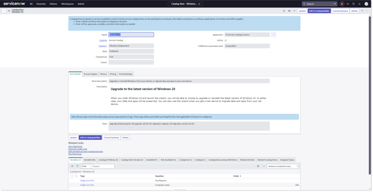The width and height of the screenshot is (373, 192).
Task: Open the Item Diagnostic related link
Action: click(x=76, y=146)
